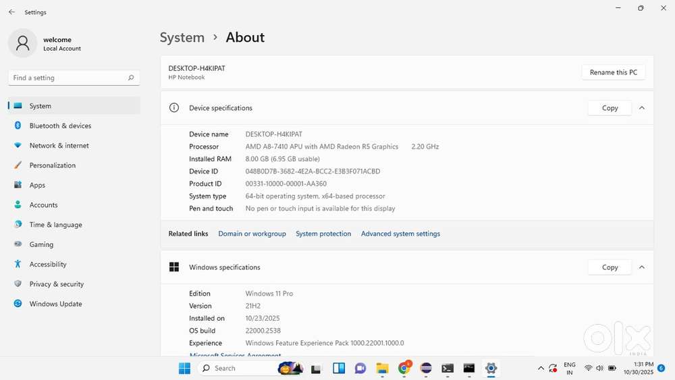Open the PowerShell terminal on taskbar
This screenshot has width=675, height=380.
click(448, 369)
